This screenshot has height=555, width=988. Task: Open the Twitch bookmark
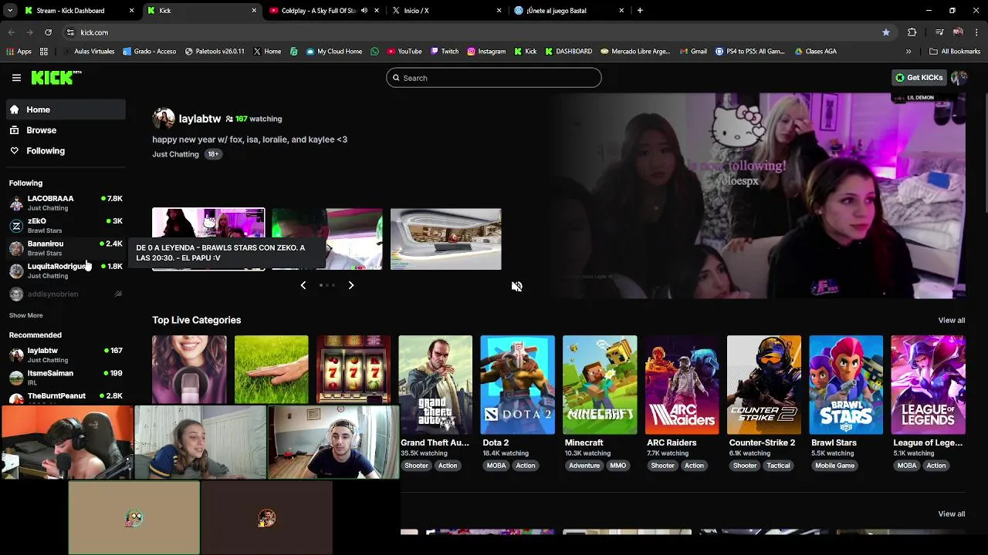tap(445, 52)
